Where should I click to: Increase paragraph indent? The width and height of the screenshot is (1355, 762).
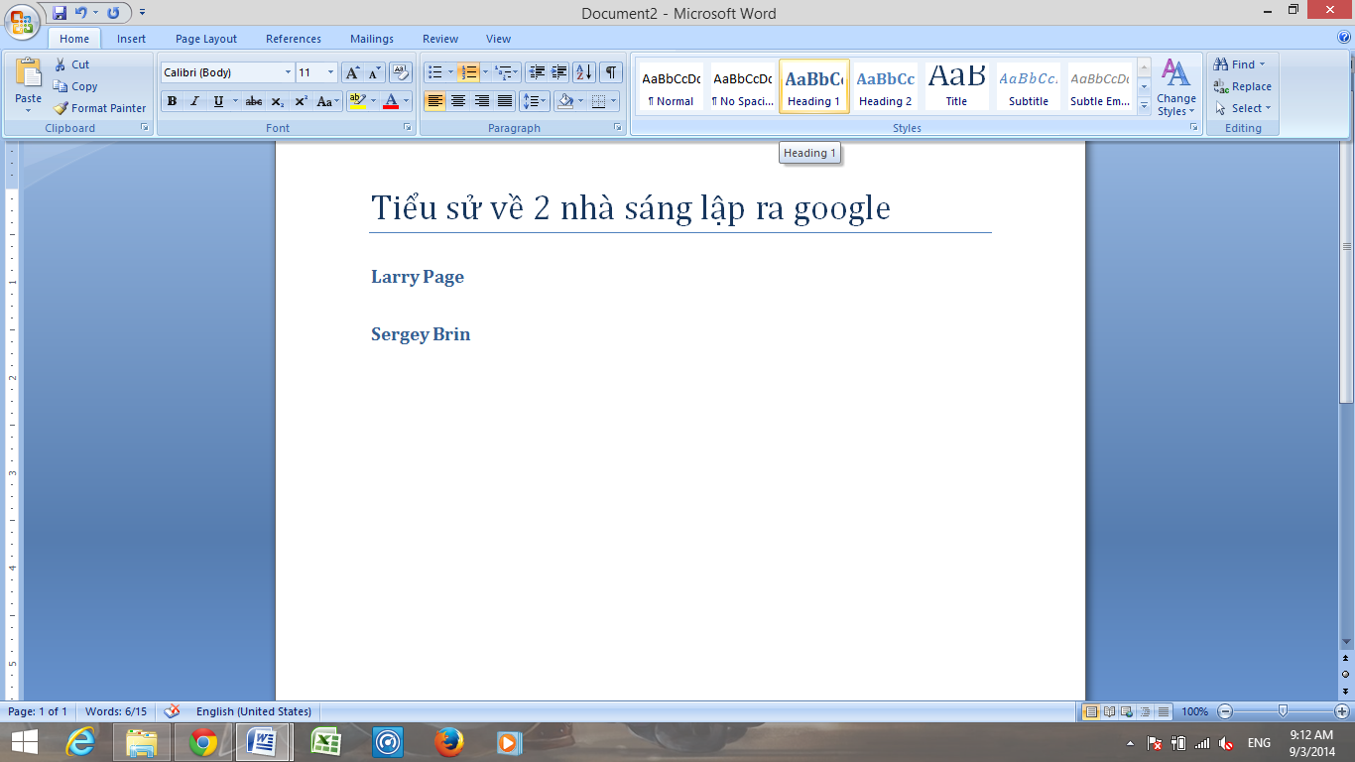(558, 72)
